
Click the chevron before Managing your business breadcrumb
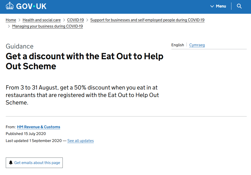9,26
